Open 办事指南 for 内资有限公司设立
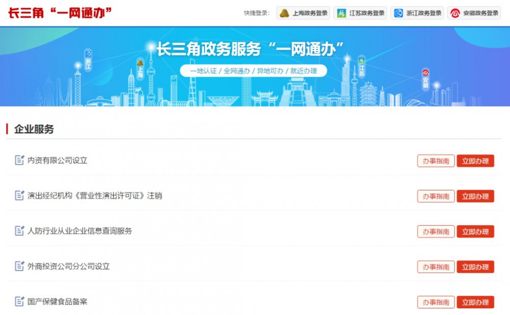The image size is (510, 315). point(436,161)
